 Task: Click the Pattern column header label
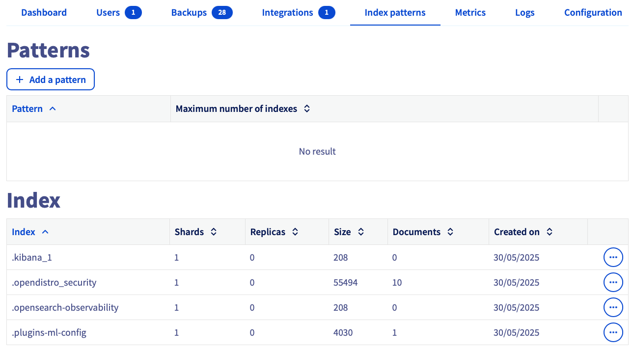tap(27, 109)
